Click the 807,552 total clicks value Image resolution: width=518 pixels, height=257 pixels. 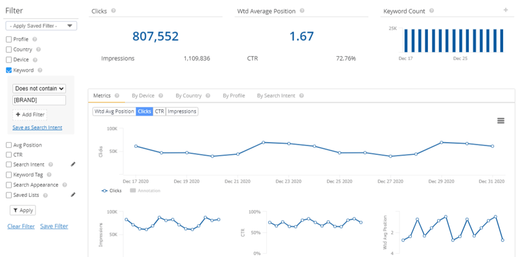[155, 36]
